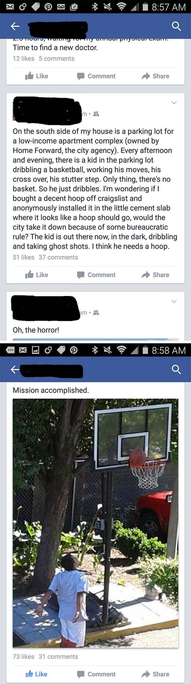Tap back arrow in second screenshot header
191x684 pixels.
point(15,369)
